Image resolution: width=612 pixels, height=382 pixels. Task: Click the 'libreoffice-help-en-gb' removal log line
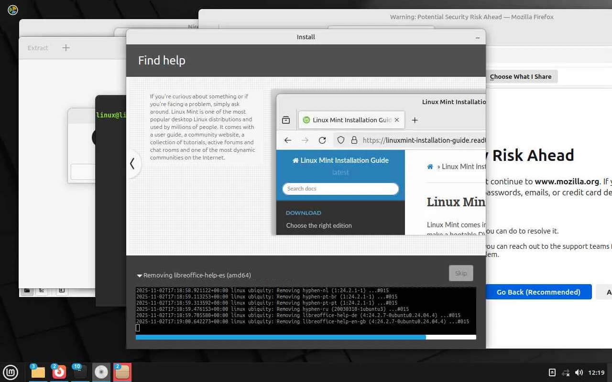pyautogui.click(x=303, y=321)
